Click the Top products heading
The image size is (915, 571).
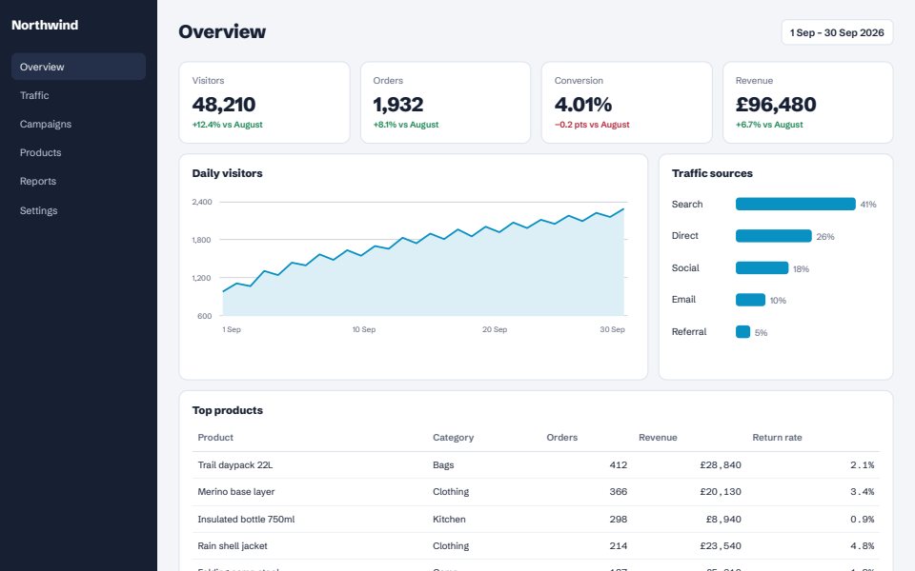click(227, 410)
